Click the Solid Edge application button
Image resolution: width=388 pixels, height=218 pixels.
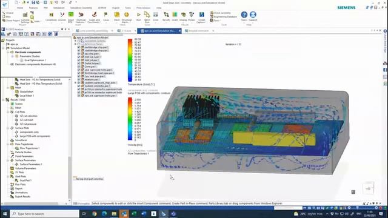click(x=4, y=4)
